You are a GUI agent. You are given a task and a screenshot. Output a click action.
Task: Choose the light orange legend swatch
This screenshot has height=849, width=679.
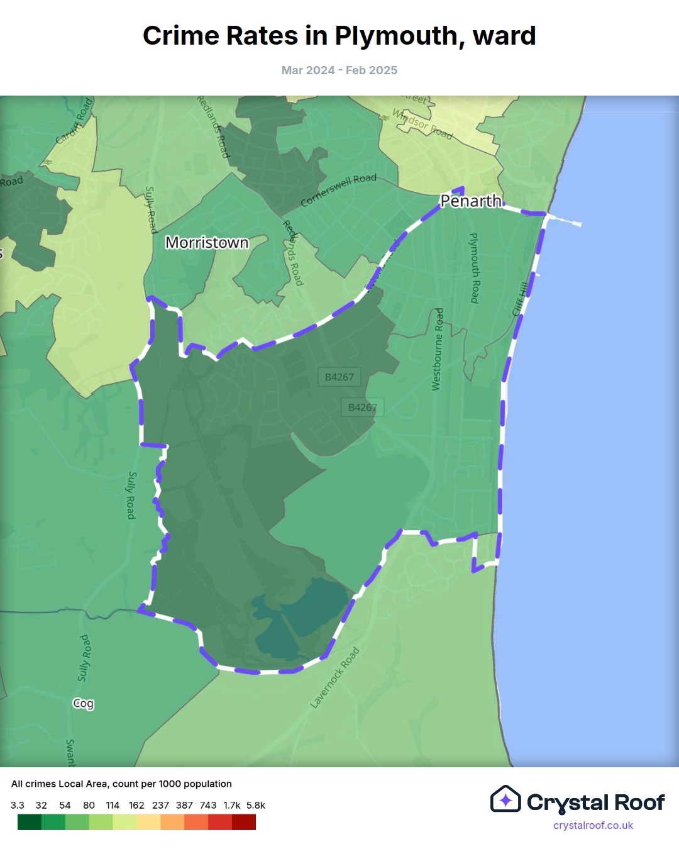coord(172,822)
